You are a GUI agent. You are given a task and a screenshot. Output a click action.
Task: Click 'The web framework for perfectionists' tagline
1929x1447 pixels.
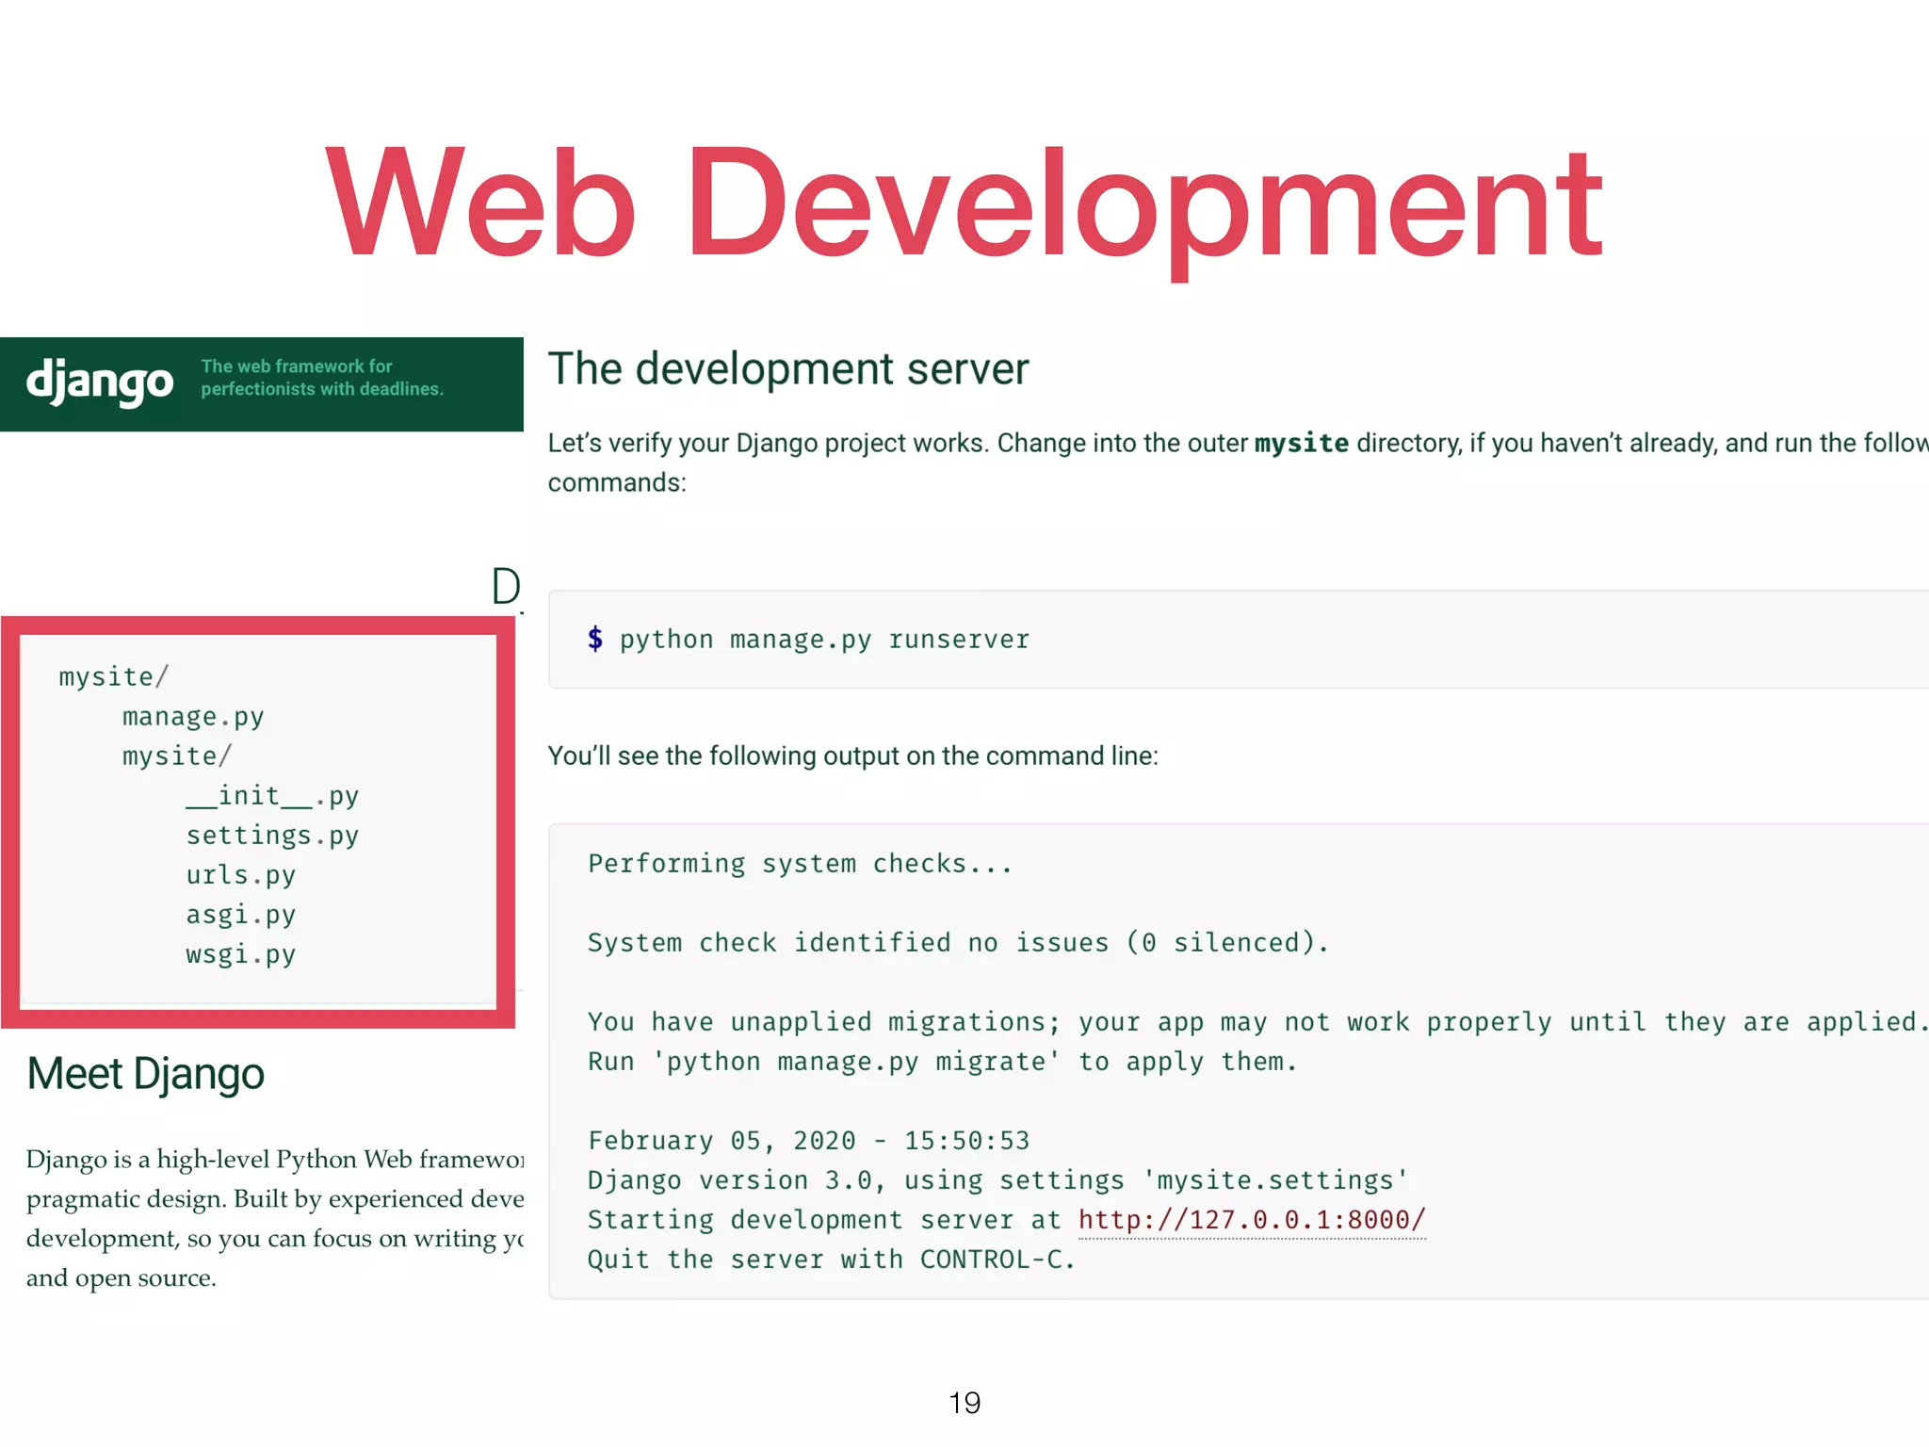pos(322,378)
